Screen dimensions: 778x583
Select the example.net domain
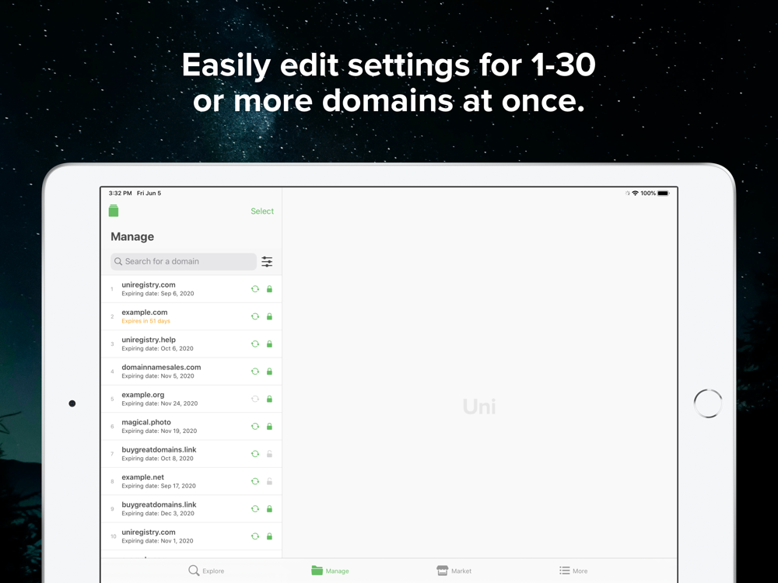[x=191, y=481]
